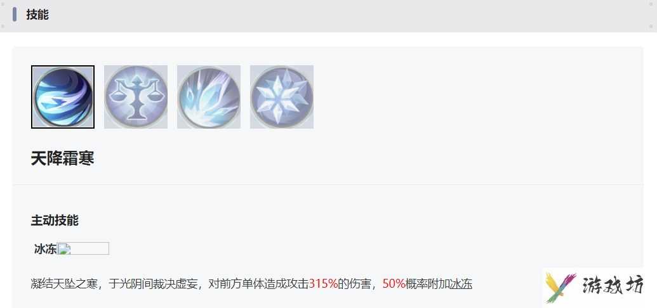Select the snowflake crystal skill icon

pyautogui.click(x=282, y=97)
